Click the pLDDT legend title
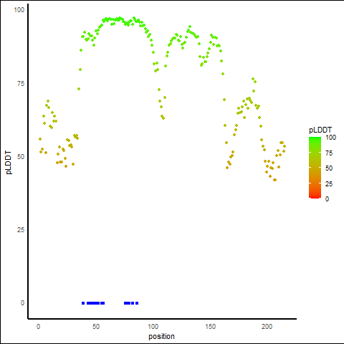Viewport: 344px width, 344px height. point(320,130)
